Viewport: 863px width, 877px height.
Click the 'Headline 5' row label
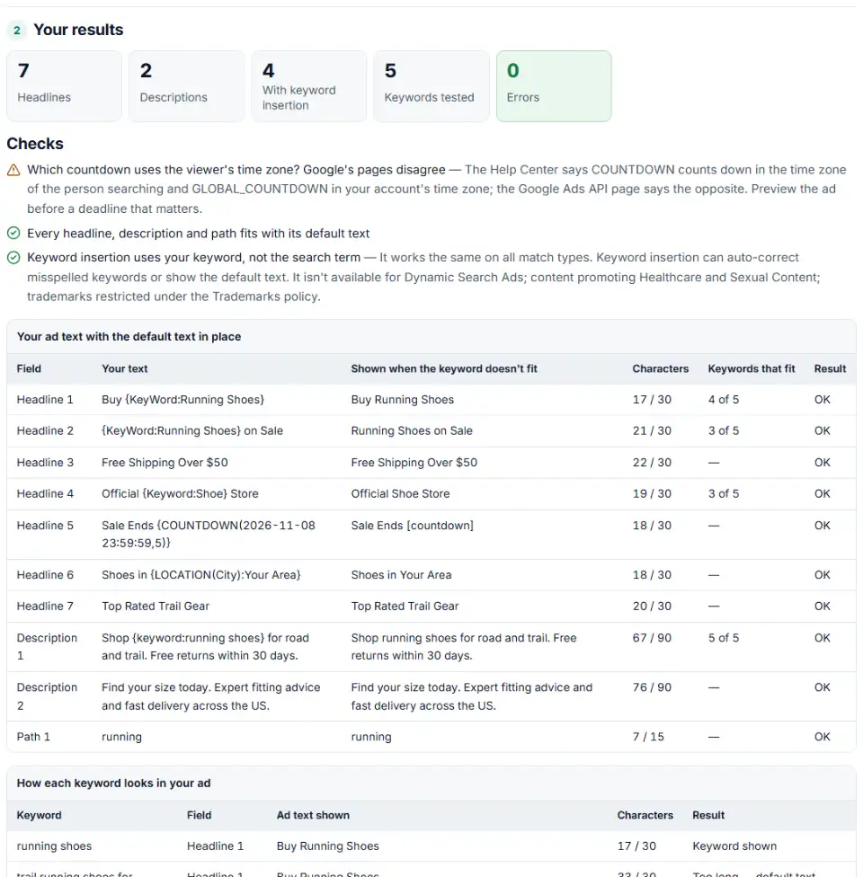45,526
